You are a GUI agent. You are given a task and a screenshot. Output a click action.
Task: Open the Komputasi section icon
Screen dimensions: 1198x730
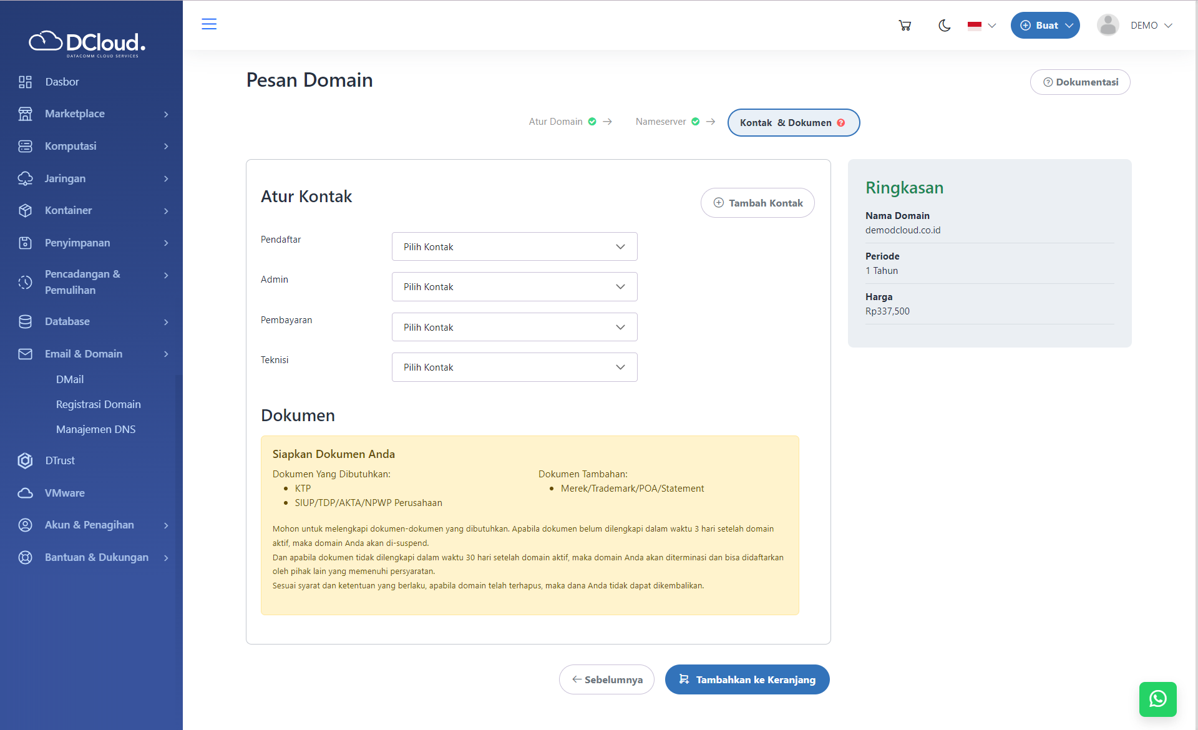tap(25, 146)
